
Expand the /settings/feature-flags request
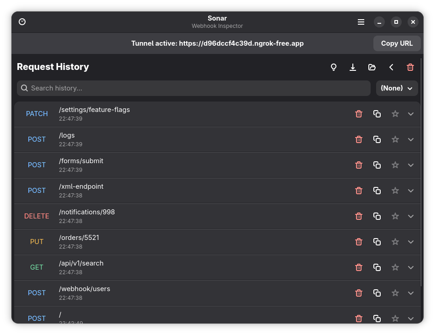pos(411,114)
